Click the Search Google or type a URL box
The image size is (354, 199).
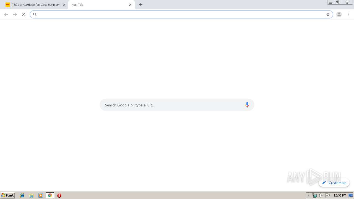coord(177,105)
